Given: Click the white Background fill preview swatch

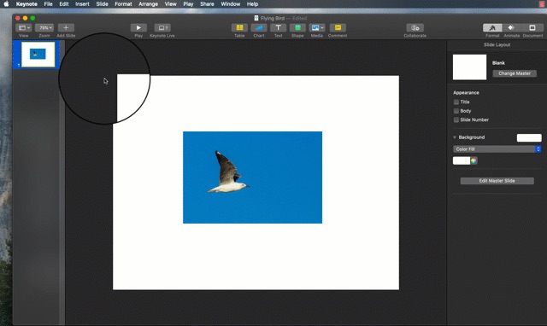Looking at the screenshot, I should [529, 137].
